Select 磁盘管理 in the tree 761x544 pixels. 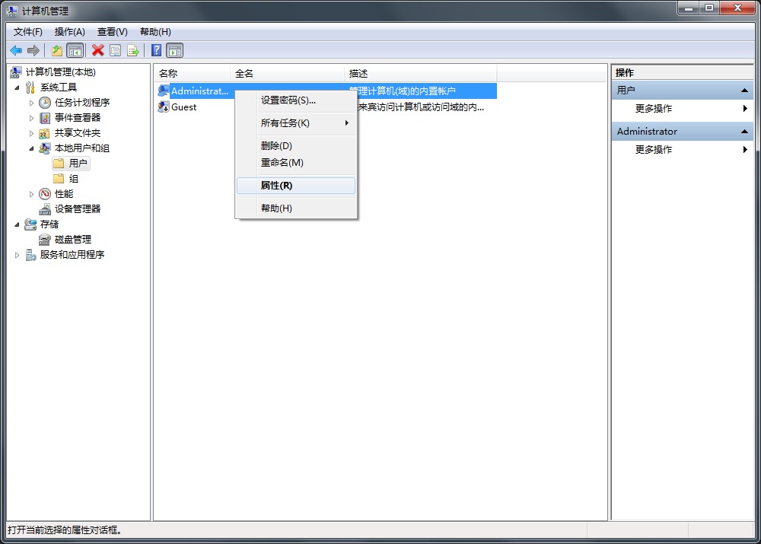[x=72, y=240]
